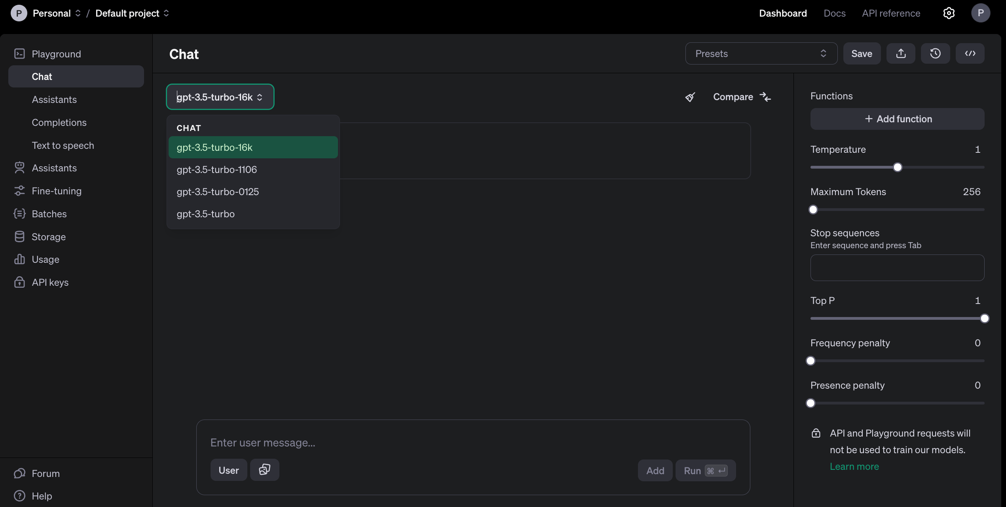The width and height of the screenshot is (1006, 507).
Task: Collapse the gpt-3.5-turbo-16k model selector
Action: [220, 97]
